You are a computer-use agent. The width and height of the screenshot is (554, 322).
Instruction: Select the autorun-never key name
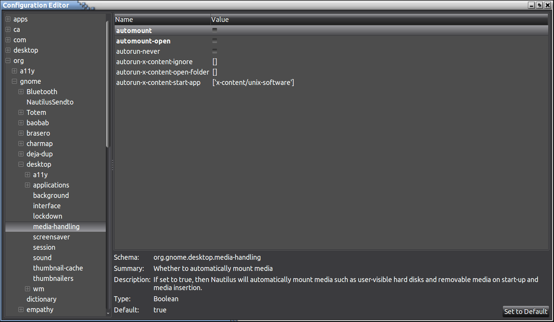pos(138,51)
